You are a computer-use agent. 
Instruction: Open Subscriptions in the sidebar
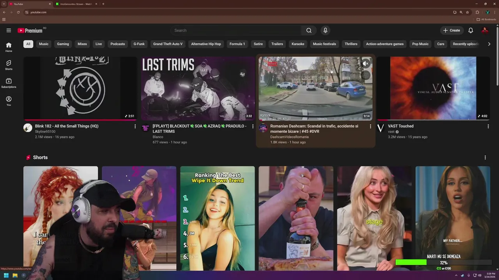pyautogui.click(x=9, y=83)
